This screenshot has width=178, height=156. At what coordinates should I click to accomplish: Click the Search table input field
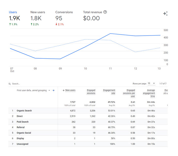click(16, 84)
